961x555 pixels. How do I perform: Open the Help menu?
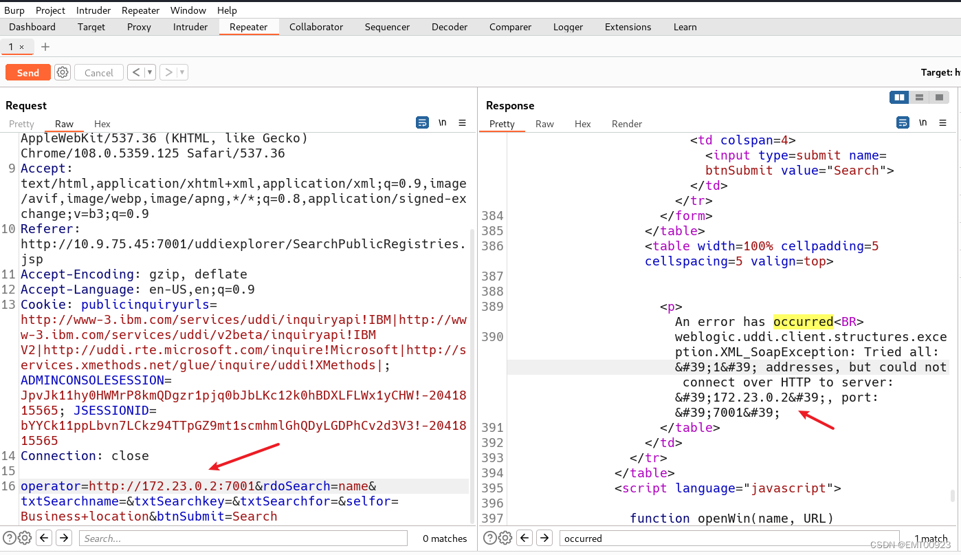pyautogui.click(x=227, y=10)
